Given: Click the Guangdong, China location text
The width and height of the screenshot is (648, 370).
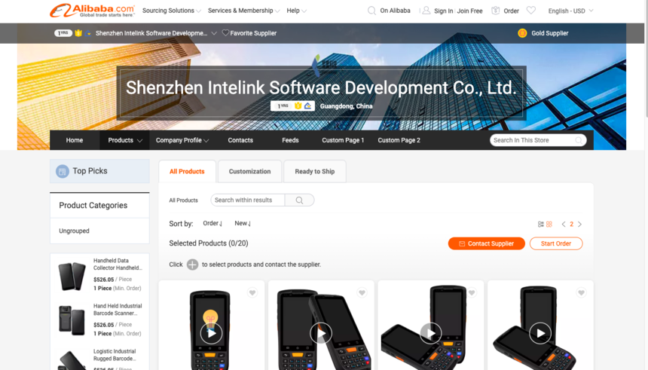Looking at the screenshot, I should [x=347, y=106].
